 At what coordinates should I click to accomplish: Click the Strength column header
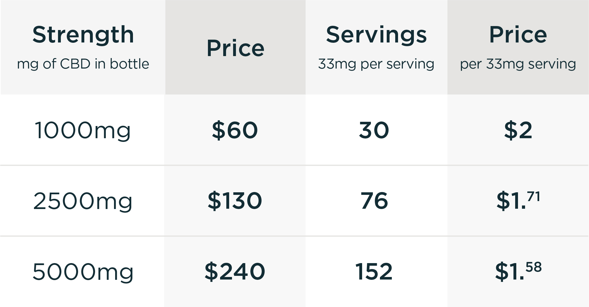(x=83, y=35)
